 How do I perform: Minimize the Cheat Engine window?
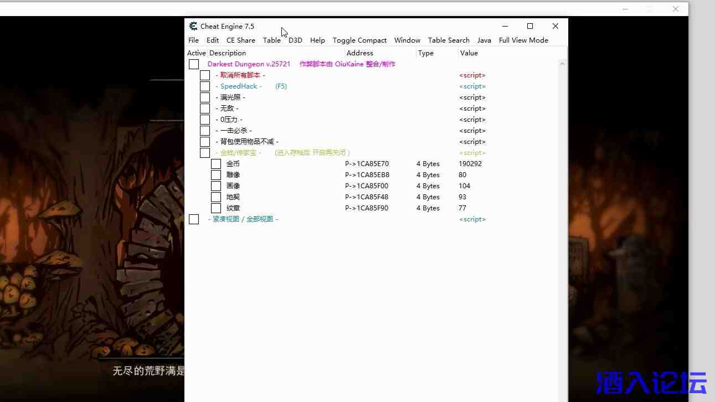[505, 26]
